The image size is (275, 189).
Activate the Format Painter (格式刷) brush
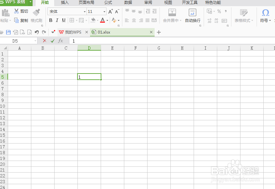point(36,13)
